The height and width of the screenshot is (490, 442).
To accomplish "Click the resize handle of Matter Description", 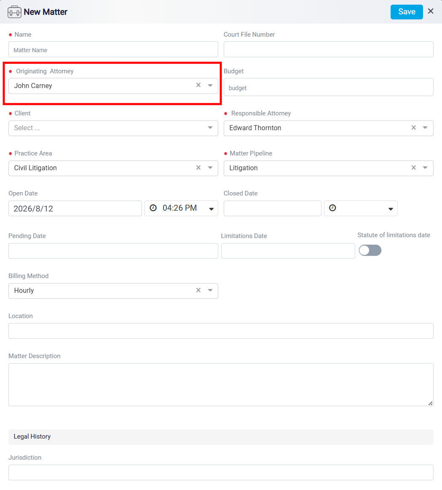I will click(431, 403).
